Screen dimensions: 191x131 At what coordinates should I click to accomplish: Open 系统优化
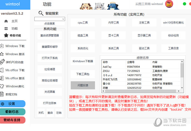pos(83,48)
